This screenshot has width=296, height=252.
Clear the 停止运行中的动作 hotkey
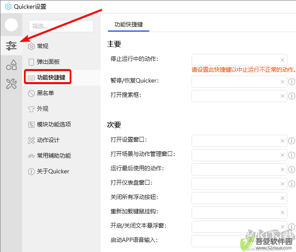pyautogui.click(x=283, y=60)
